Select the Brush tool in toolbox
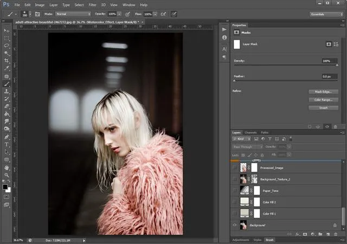 coord(7,84)
